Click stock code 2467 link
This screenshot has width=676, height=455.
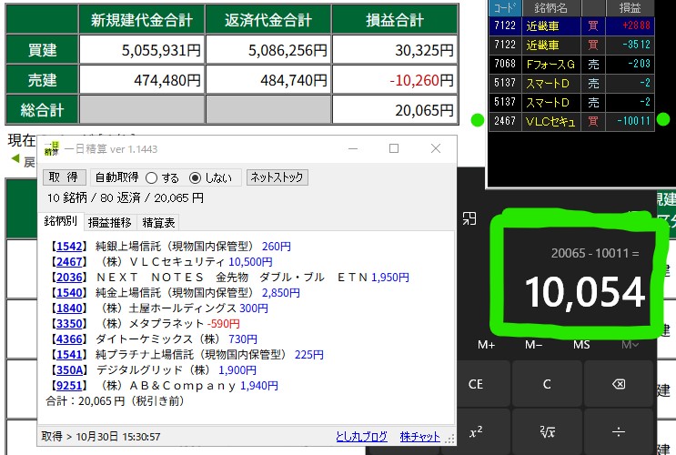pos(69,262)
